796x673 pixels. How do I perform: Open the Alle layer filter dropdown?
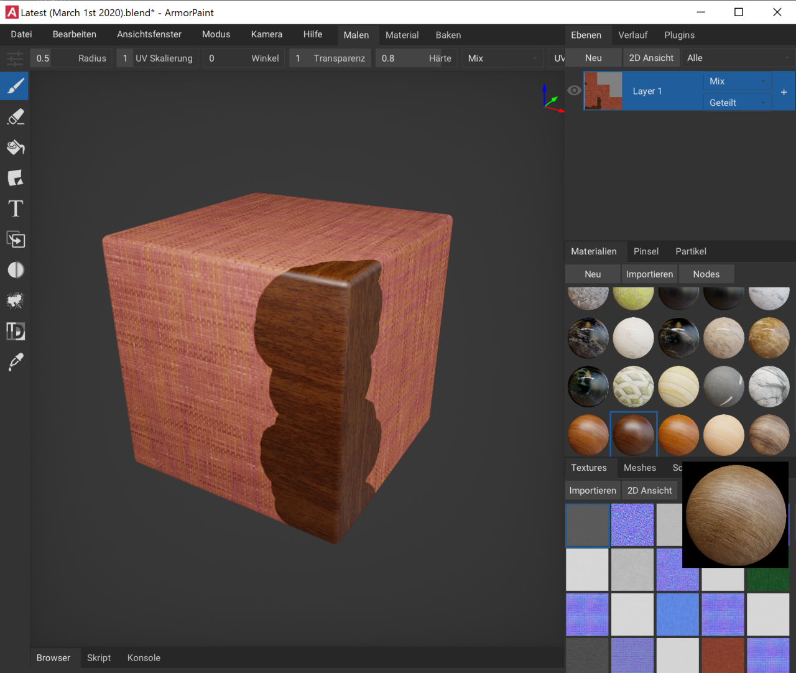pyautogui.click(x=738, y=58)
